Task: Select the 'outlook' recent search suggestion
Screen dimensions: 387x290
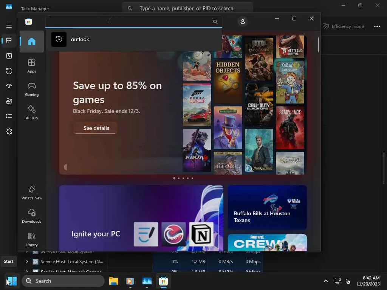Action: coord(133,39)
